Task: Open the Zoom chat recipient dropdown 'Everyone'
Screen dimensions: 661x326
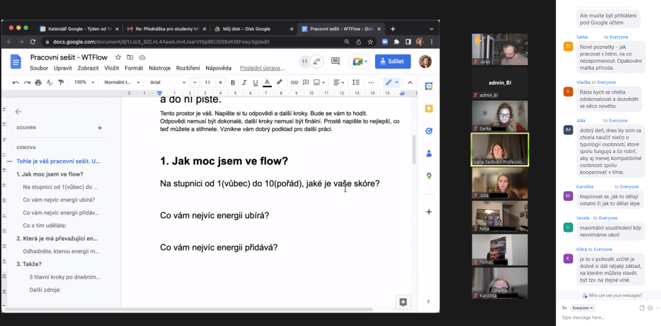Action: [x=583, y=308]
